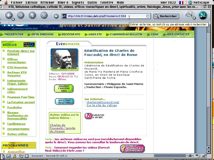
Task: Open Prochain direct sur internet link
Action: click(21, 52)
